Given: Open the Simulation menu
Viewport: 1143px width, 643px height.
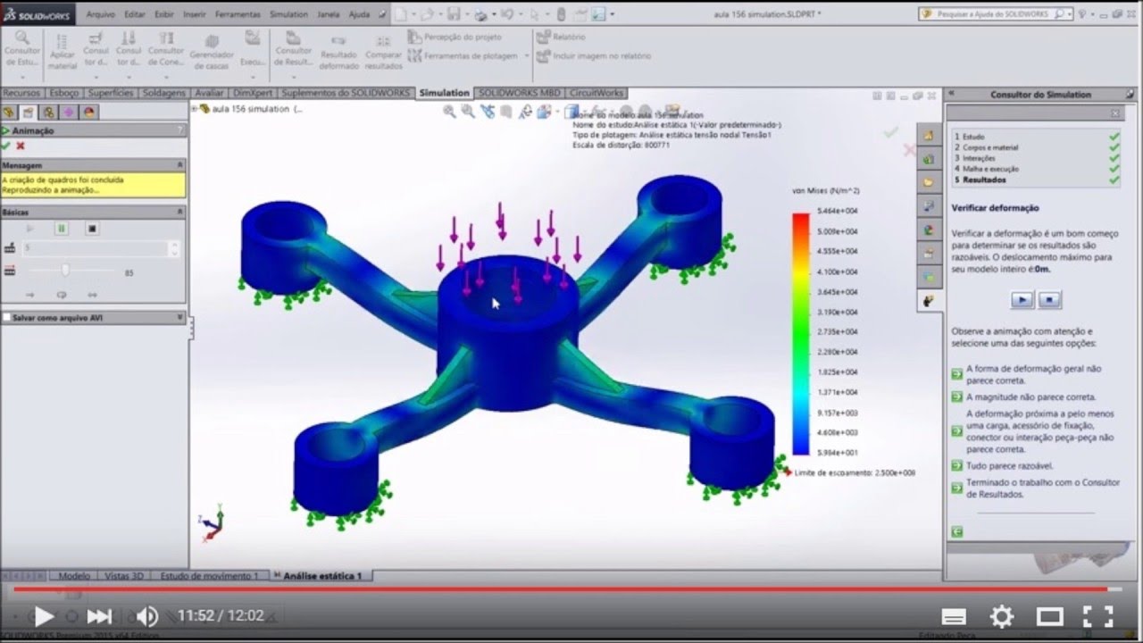Looking at the screenshot, I should pos(288,14).
